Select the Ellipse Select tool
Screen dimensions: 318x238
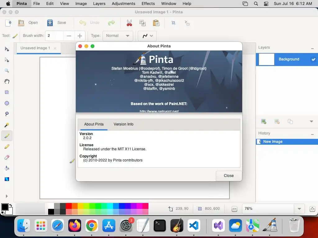tap(7, 103)
